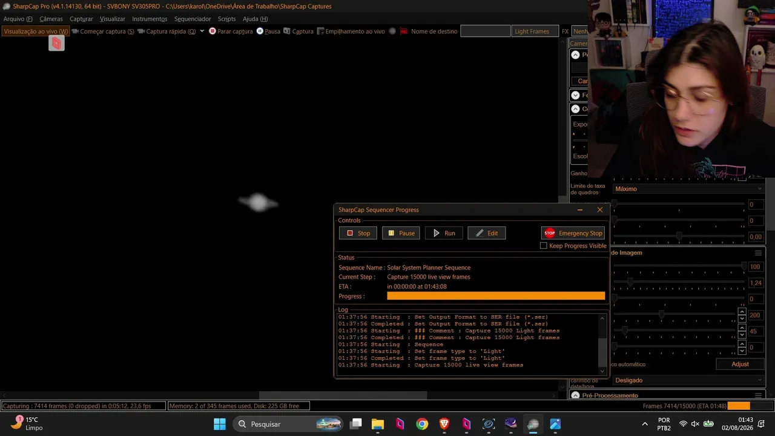The width and height of the screenshot is (775, 436).
Task: Open the Arquivo menu
Action: click(18, 19)
